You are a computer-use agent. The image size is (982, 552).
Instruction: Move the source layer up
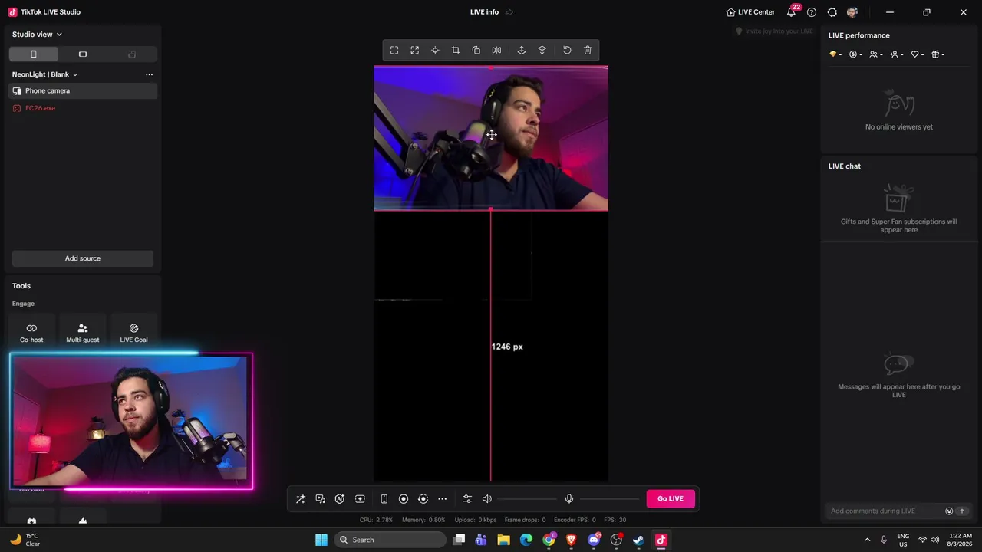coord(522,51)
